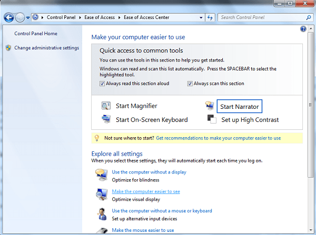The width and height of the screenshot is (316, 235).
Task: Open Change administrative settings link
Action: [x=46, y=48]
